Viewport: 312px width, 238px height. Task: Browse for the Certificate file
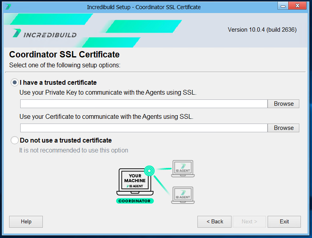pos(283,128)
